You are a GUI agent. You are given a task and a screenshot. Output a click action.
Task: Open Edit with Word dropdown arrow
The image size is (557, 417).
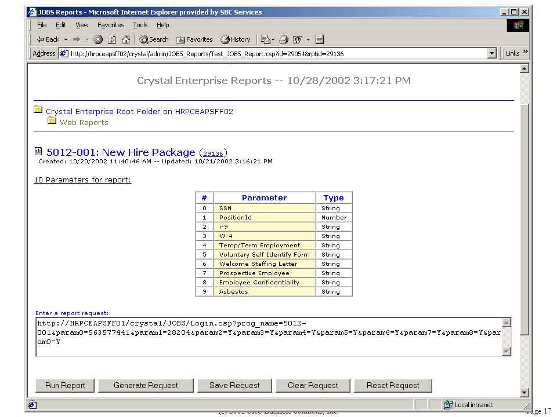pos(308,40)
